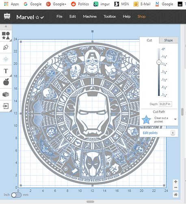This screenshot has height=204, width=186.
Task: Star the Marvel project title
Action: coord(37,18)
